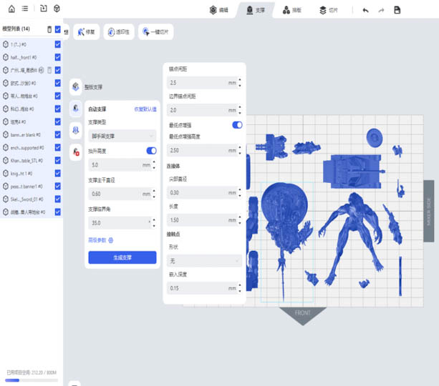439x386 pixels.
Task: Click the circled badge on the 广州 row
Action: [x=41, y=70]
